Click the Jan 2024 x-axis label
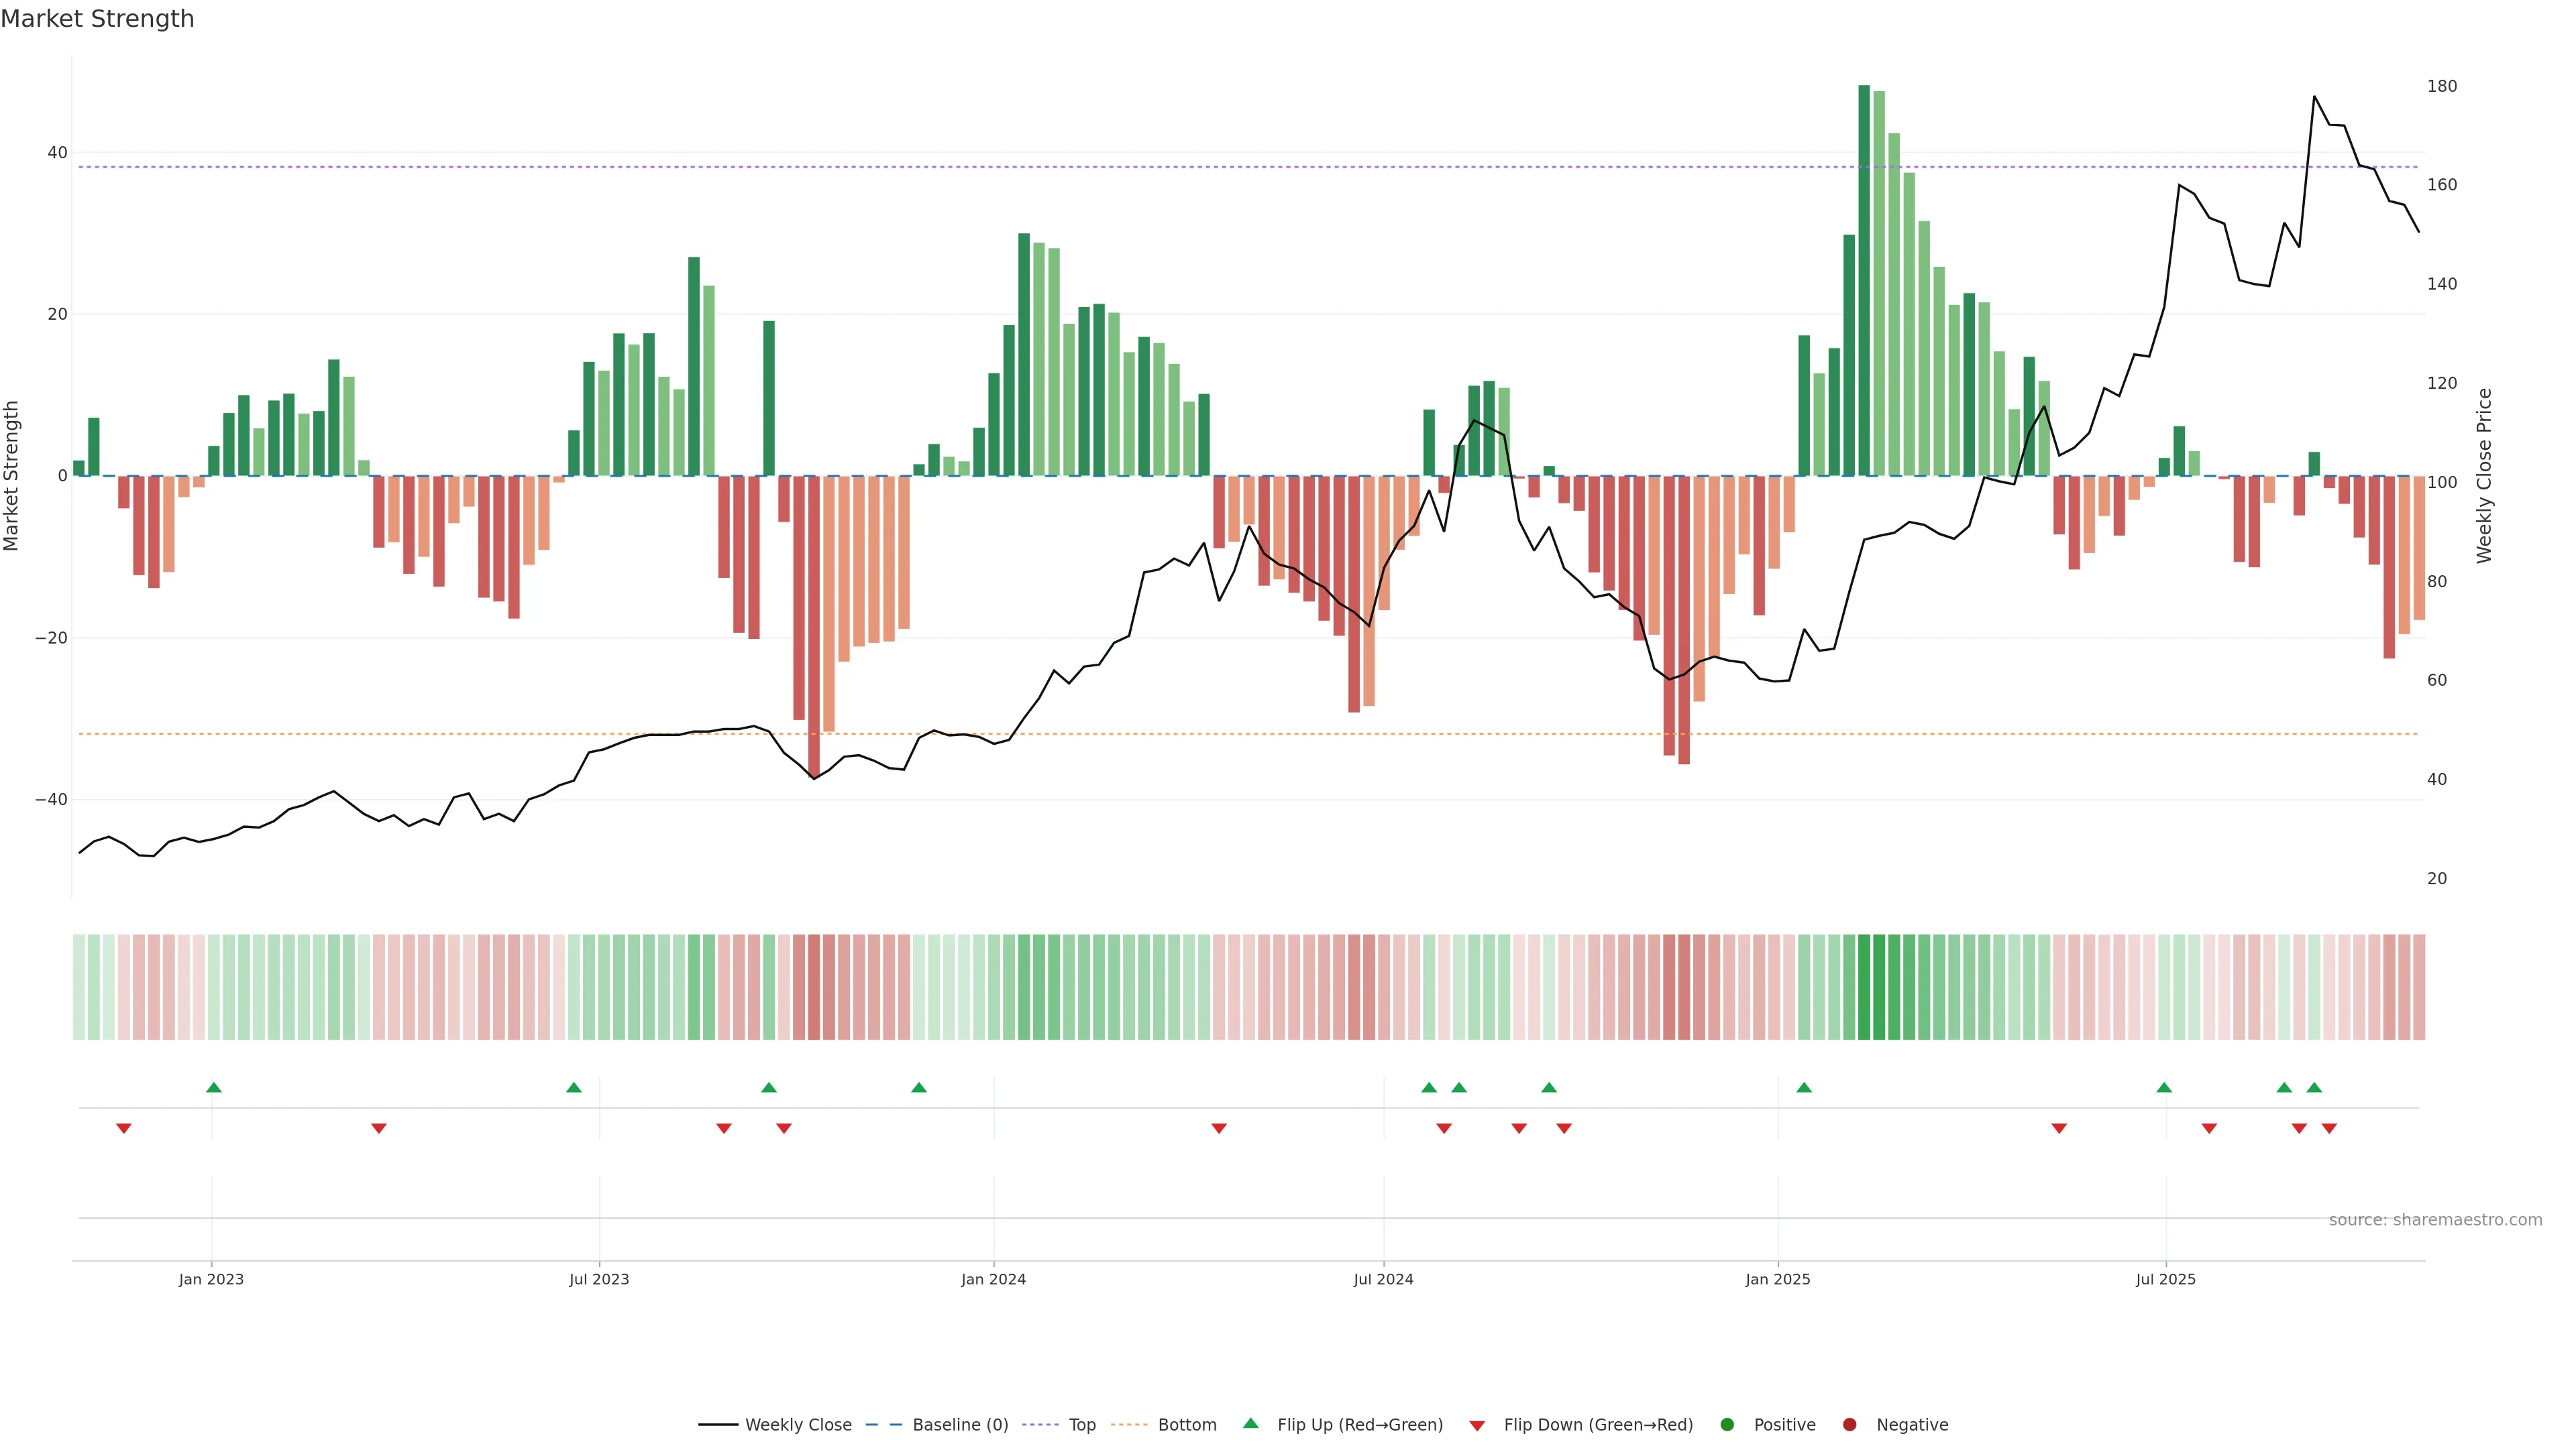The width and height of the screenshot is (2576, 1448). [993, 1279]
